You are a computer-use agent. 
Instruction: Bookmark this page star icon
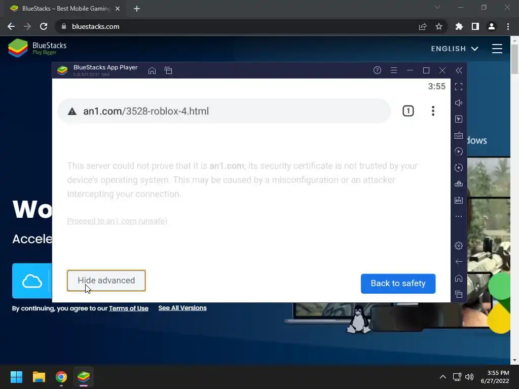(x=439, y=26)
